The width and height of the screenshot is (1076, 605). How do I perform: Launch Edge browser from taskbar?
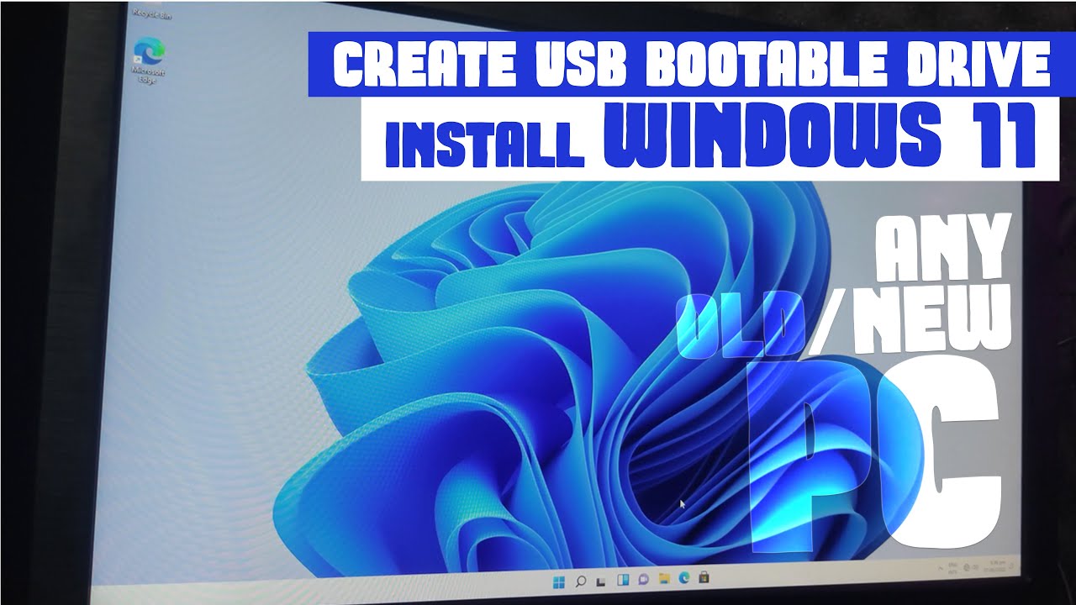click(683, 577)
